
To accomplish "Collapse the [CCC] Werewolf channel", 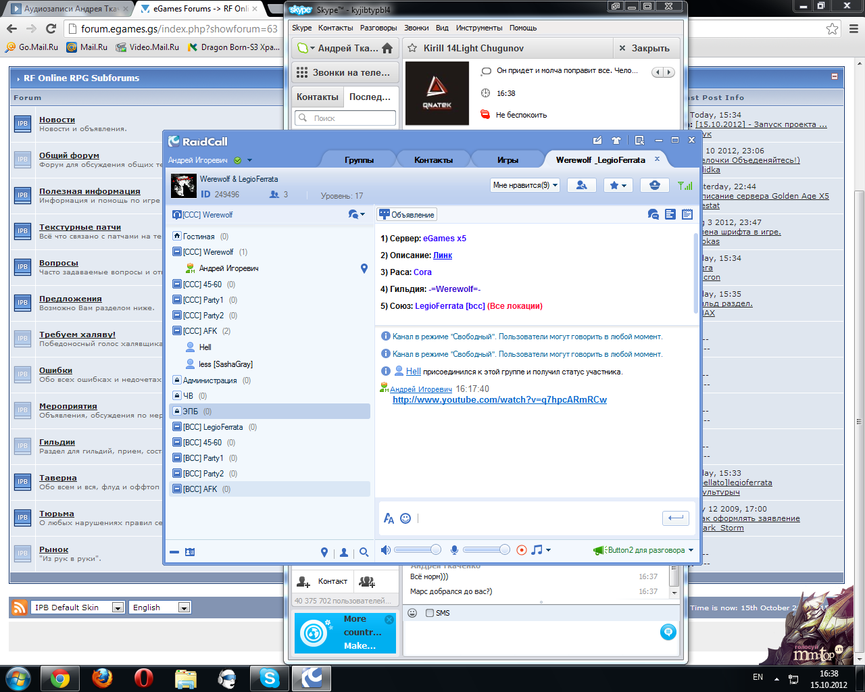I will [x=177, y=252].
